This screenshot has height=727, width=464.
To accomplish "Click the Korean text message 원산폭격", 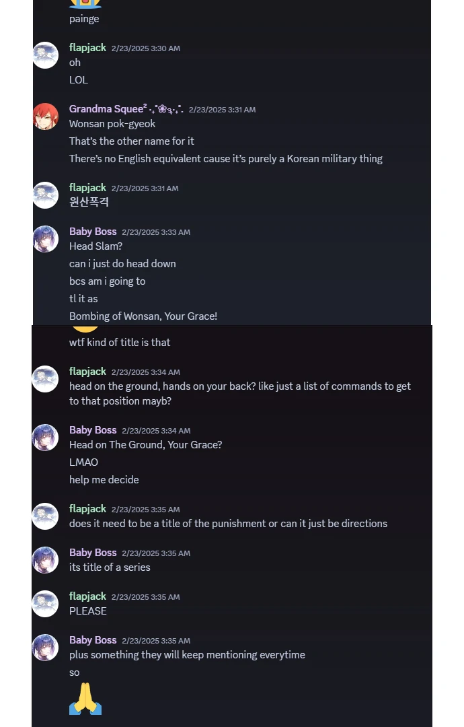I will coord(89,202).
